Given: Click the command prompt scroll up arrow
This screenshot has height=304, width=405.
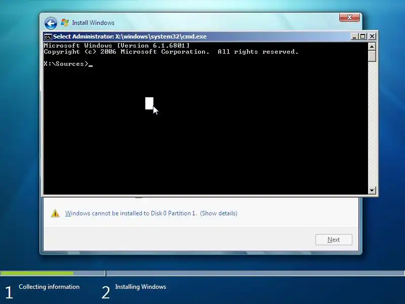Looking at the screenshot, I should [x=372, y=47].
